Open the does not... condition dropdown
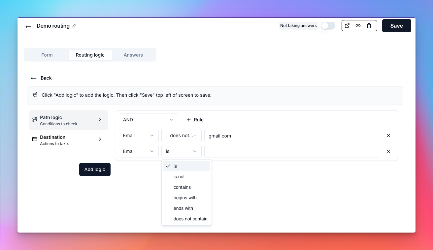 click(x=181, y=136)
